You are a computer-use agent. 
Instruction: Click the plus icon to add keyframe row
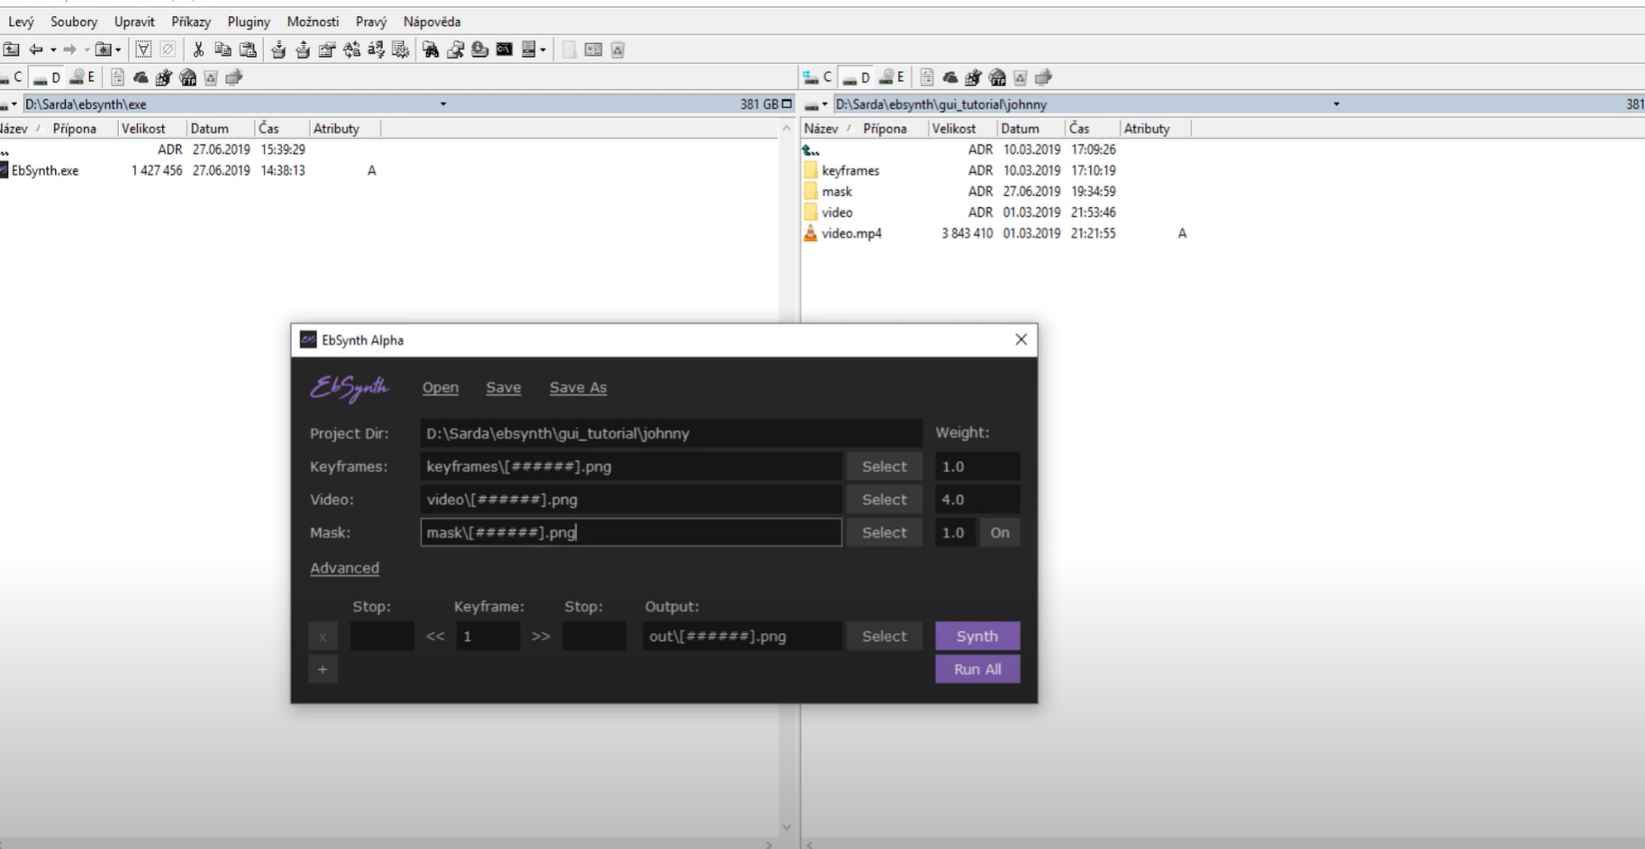[x=323, y=669]
